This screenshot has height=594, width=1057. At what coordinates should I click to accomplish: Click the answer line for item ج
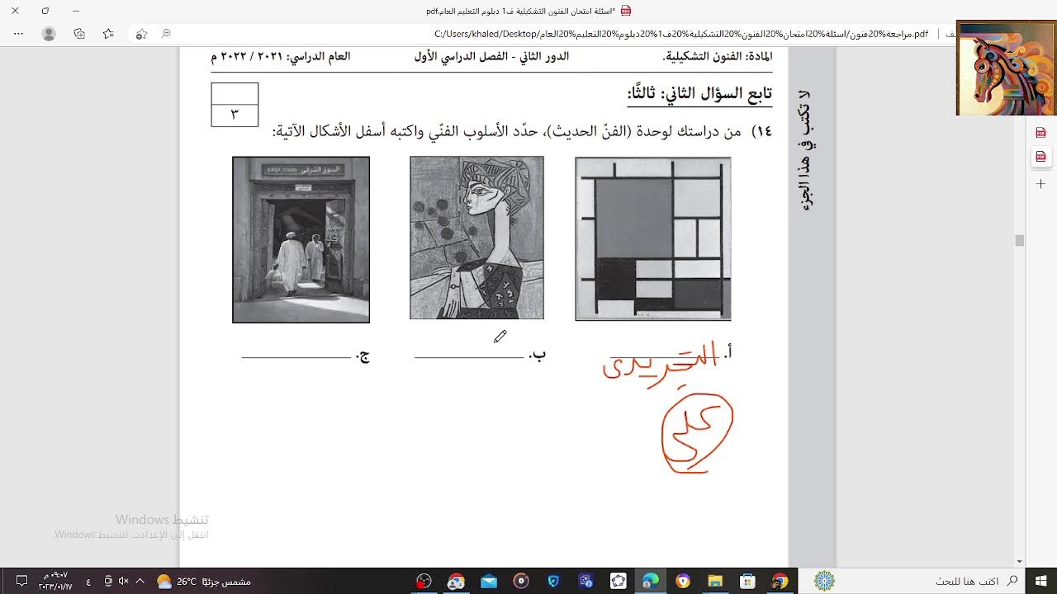click(296, 357)
